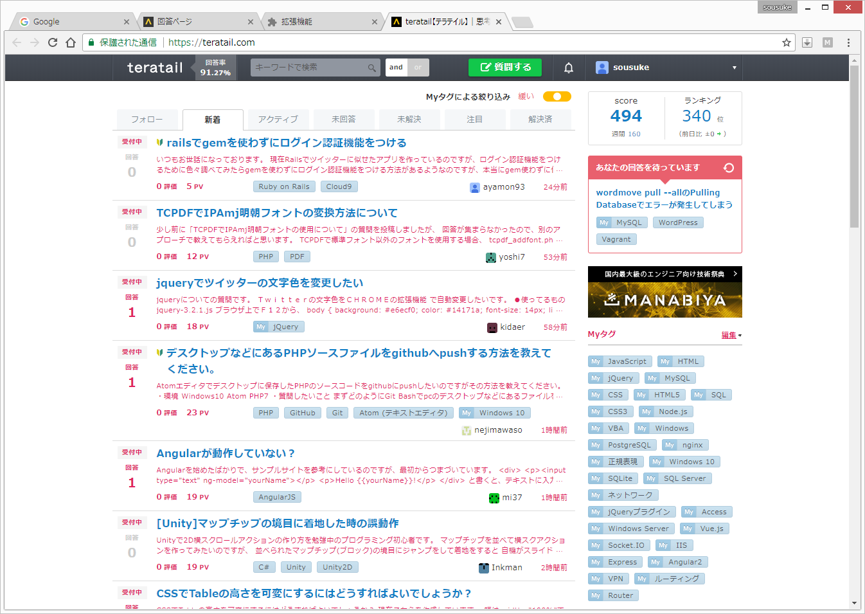Bookmark this page with the star icon
Image resolution: width=865 pixels, height=614 pixels.
tap(786, 42)
